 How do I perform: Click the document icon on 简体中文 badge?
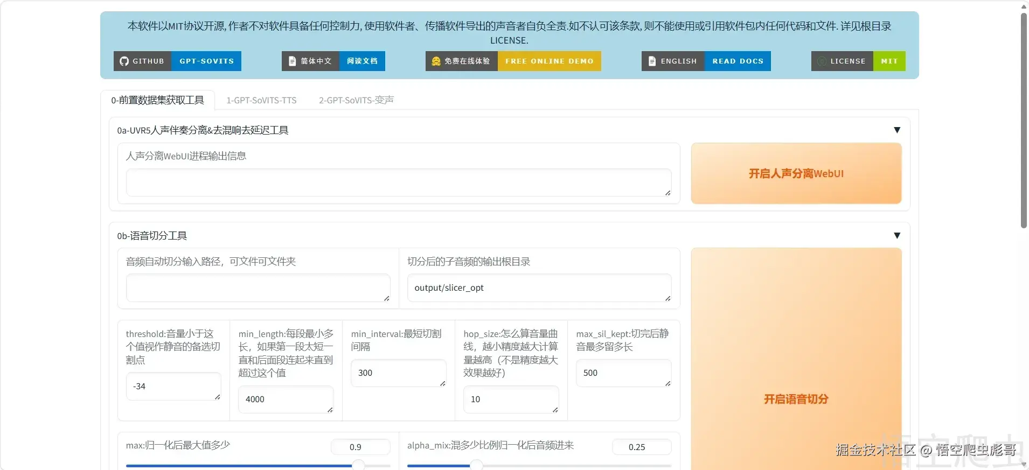click(x=292, y=61)
